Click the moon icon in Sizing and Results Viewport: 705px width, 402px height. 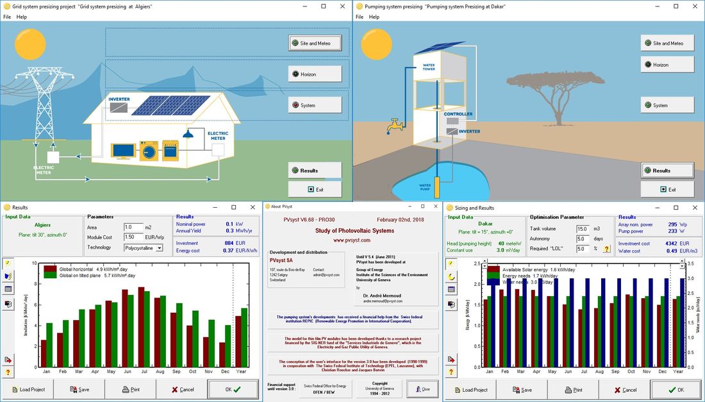pos(451,276)
